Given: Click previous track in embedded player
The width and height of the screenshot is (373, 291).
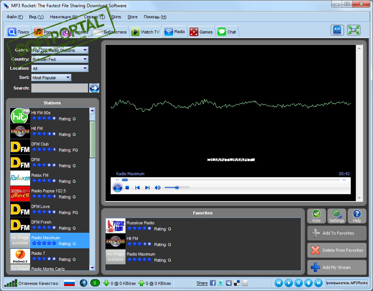Looking at the screenshot, I should point(137,188).
